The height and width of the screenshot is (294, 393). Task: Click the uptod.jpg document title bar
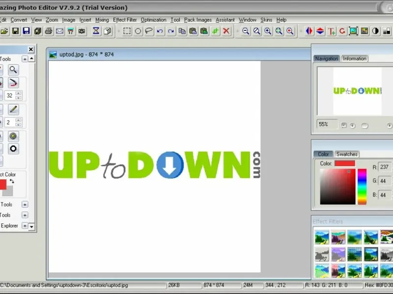point(178,54)
